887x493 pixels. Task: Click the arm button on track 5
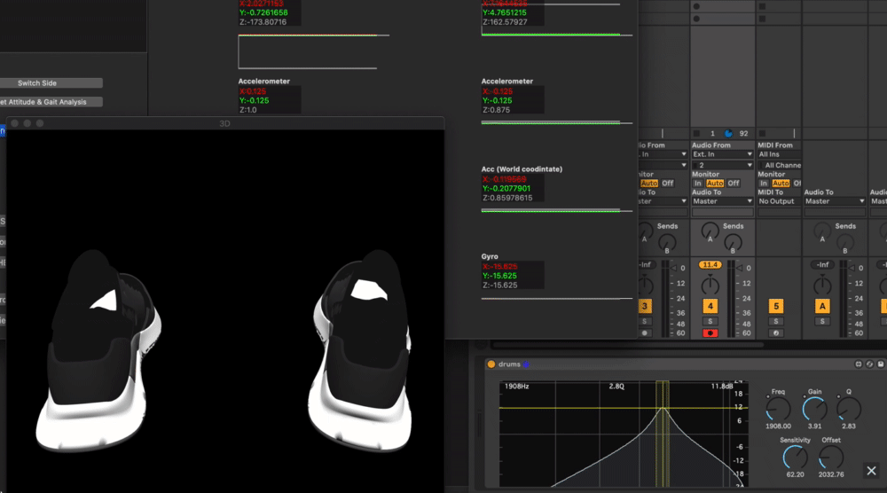[776, 333]
